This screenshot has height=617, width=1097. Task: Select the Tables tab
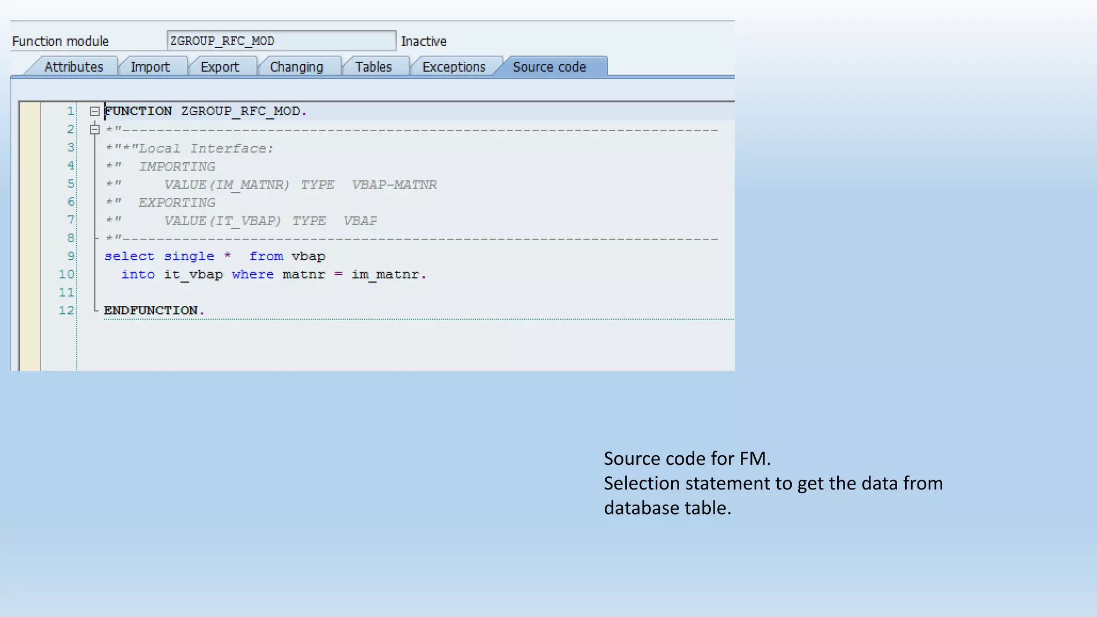point(373,67)
